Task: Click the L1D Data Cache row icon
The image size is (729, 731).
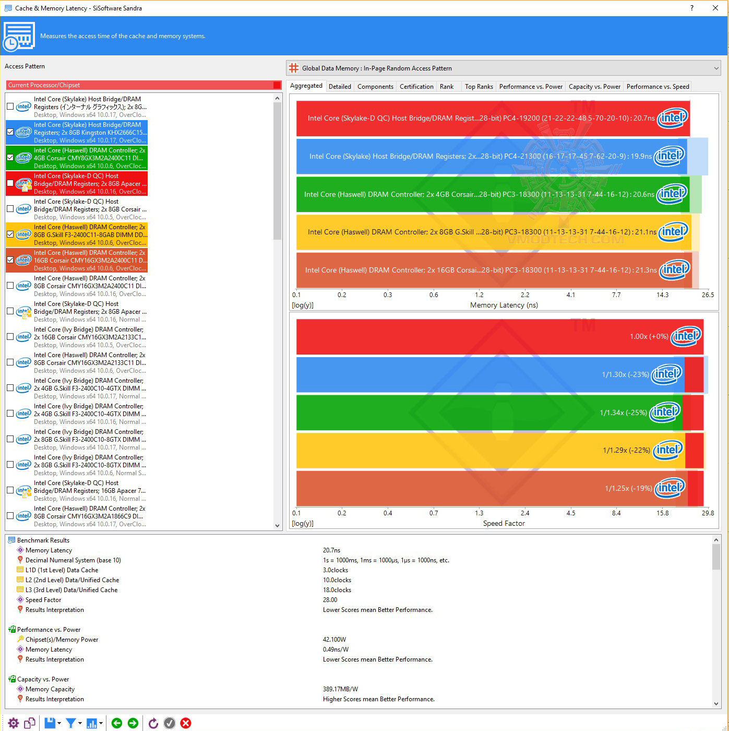Action: pyautogui.click(x=20, y=570)
